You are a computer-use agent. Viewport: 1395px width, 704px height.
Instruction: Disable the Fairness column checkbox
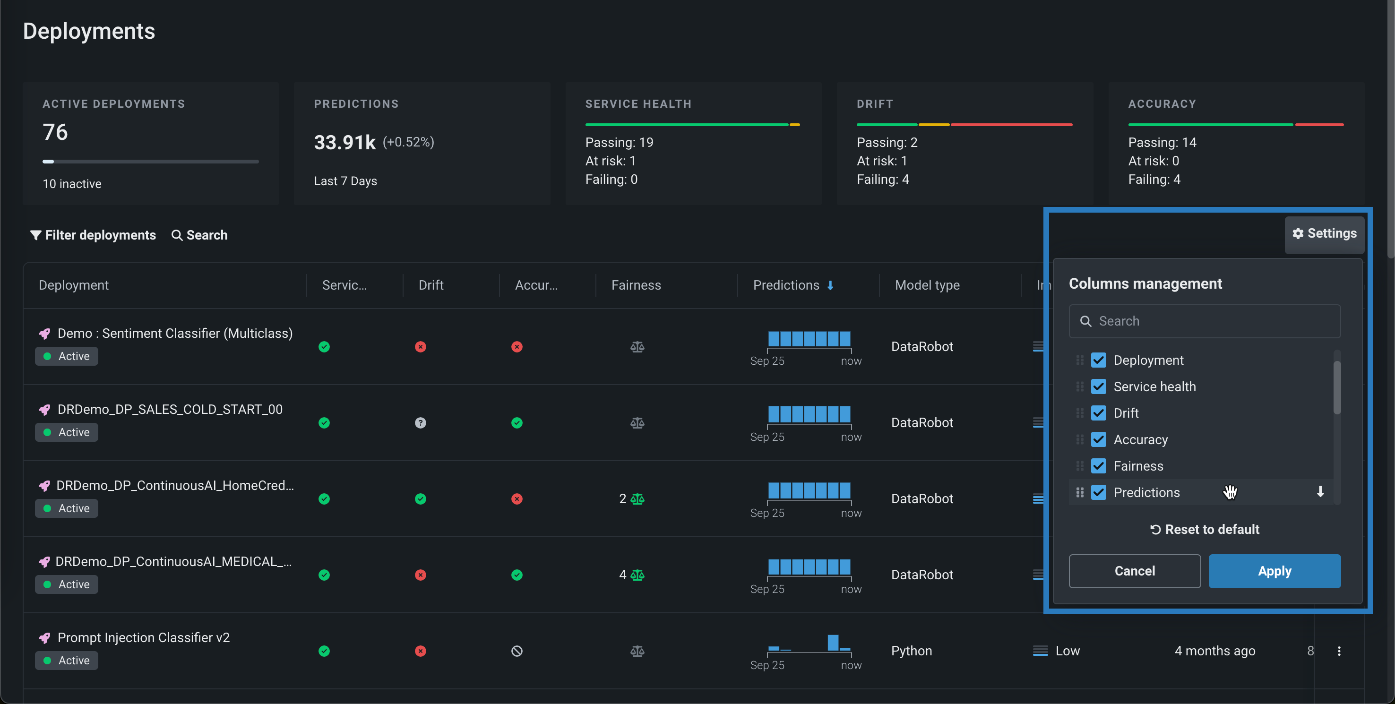[1098, 466]
